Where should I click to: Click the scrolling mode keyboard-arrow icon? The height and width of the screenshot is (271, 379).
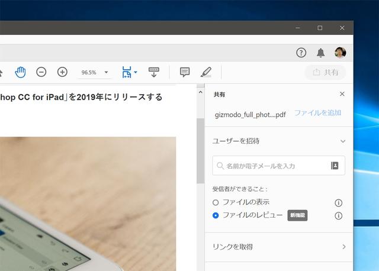[154, 72]
